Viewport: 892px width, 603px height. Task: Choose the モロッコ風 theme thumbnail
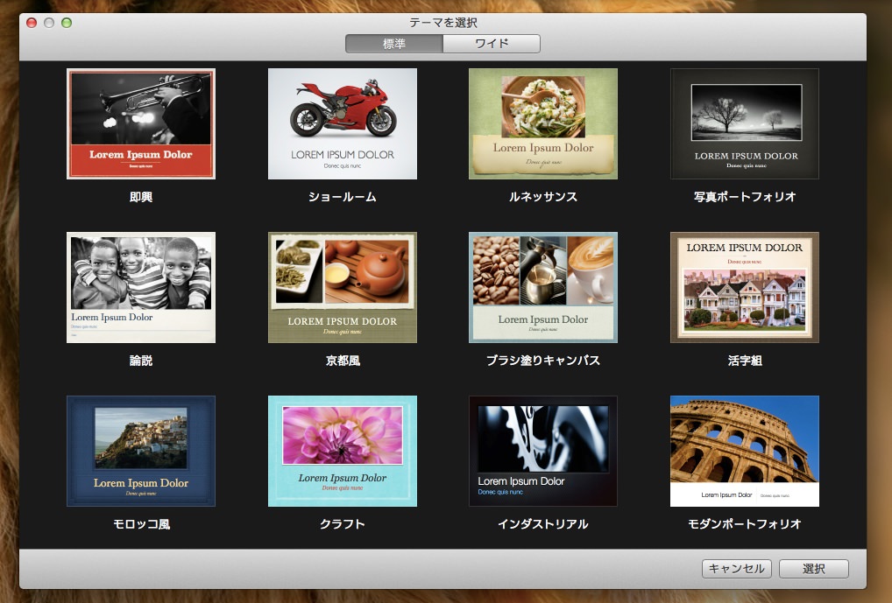click(x=140, y=451)
